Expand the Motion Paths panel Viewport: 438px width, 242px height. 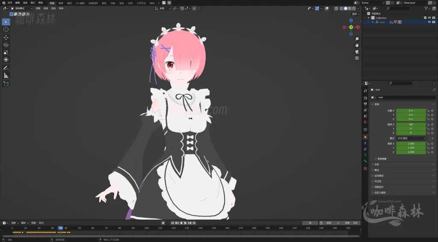[x=373, y=176]
